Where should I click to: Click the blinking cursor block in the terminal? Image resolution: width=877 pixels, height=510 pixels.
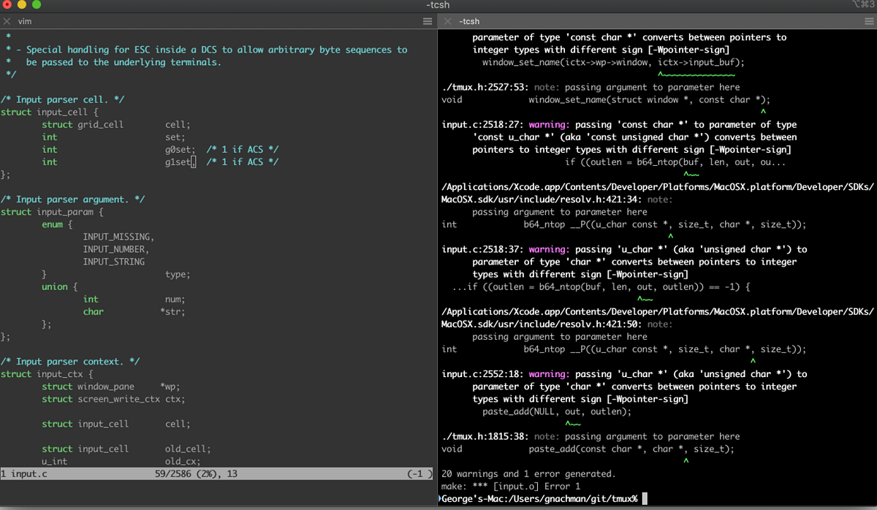tap(646, 498)
